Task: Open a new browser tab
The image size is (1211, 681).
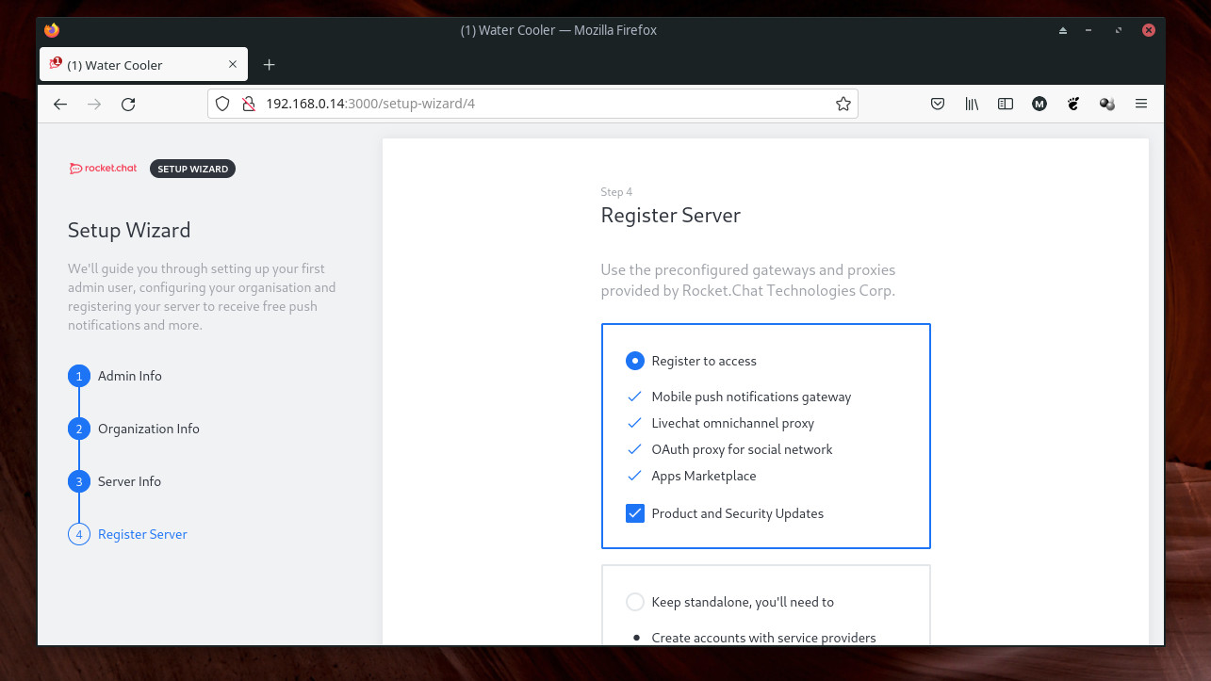Action: (269, 64)
